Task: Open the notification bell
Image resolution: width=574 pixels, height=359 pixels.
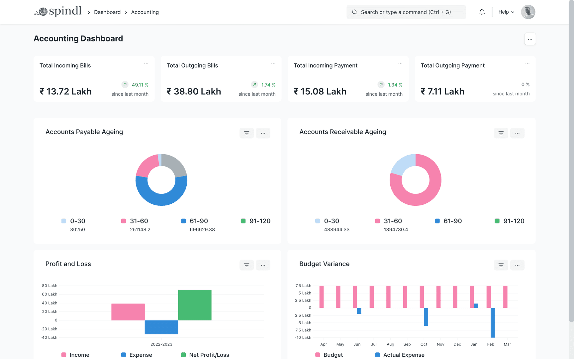Action: [x=482, y=12]
